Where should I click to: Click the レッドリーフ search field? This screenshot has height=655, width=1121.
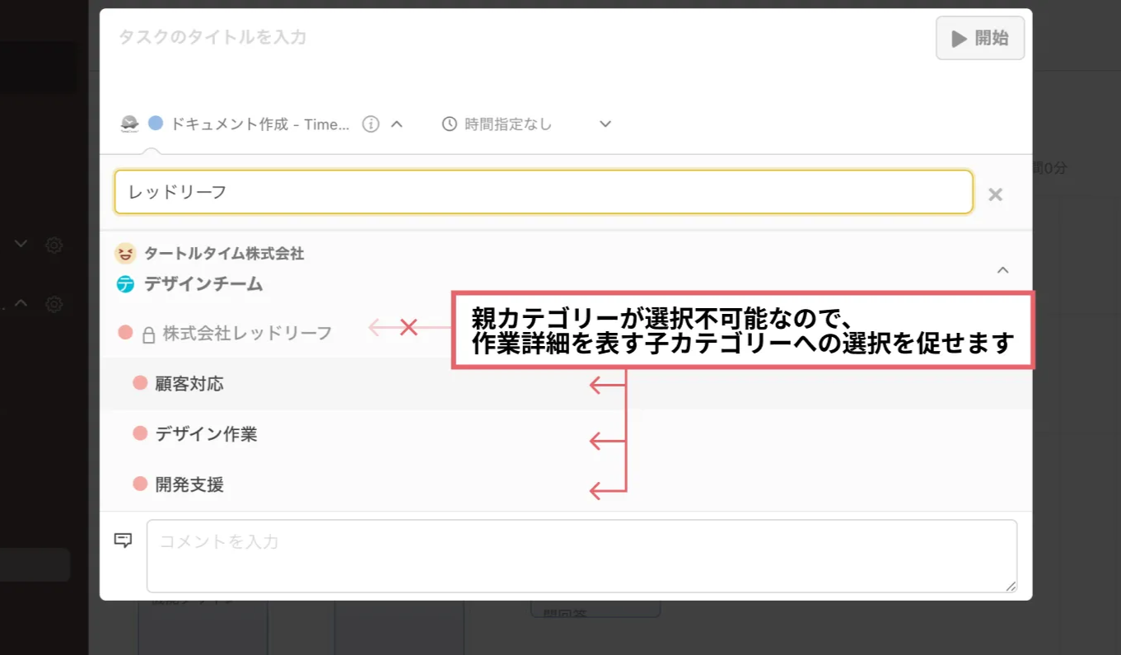(542, 192)
